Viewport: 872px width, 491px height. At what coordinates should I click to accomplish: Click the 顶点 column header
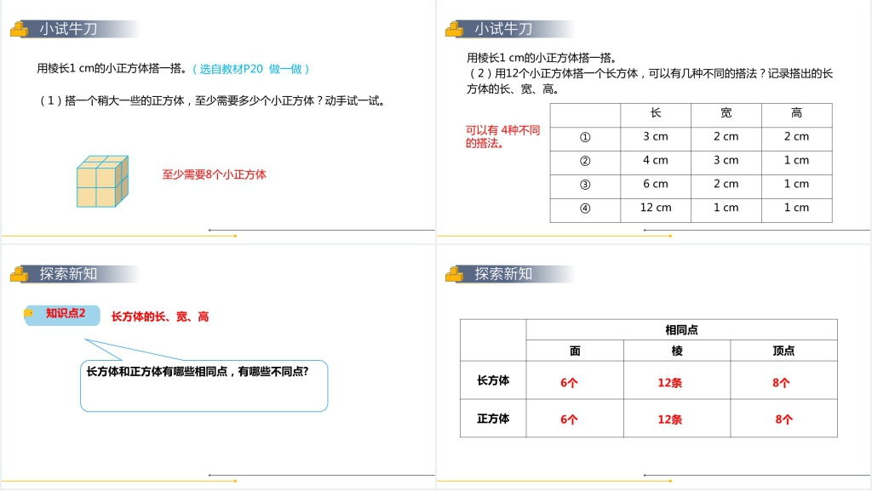coord(783,351)
